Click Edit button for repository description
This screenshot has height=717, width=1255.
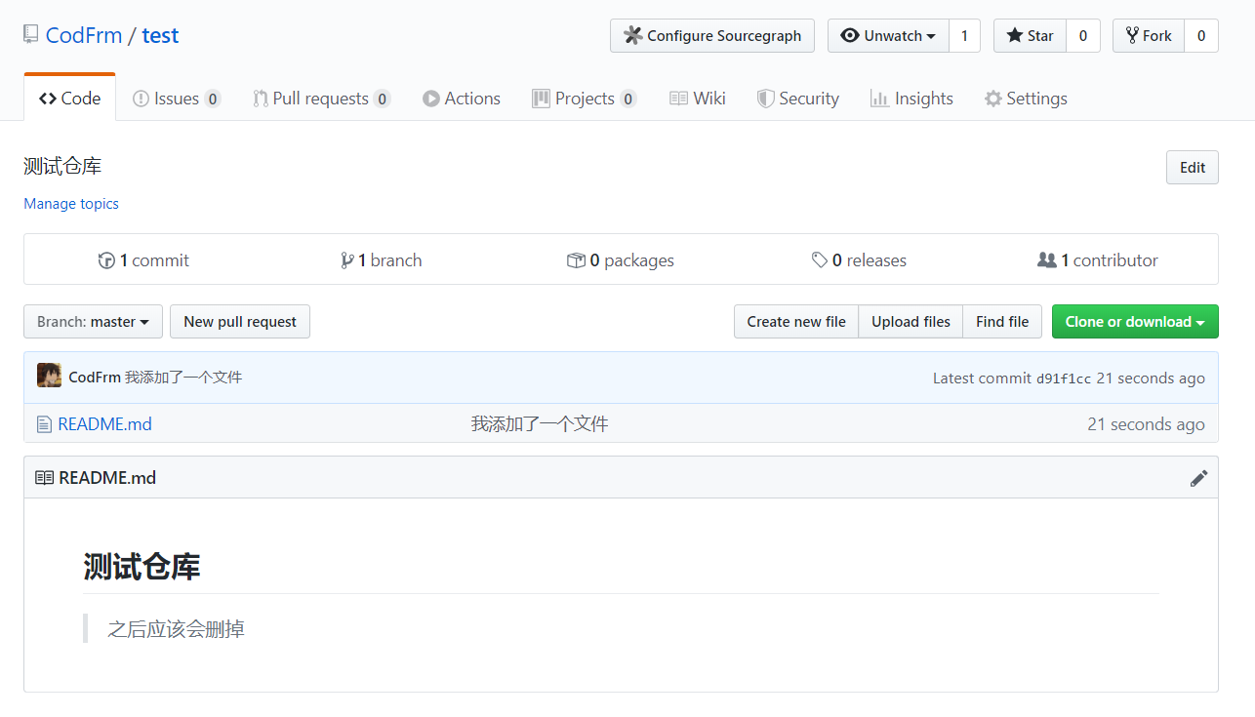click(x=1192, y=168)
